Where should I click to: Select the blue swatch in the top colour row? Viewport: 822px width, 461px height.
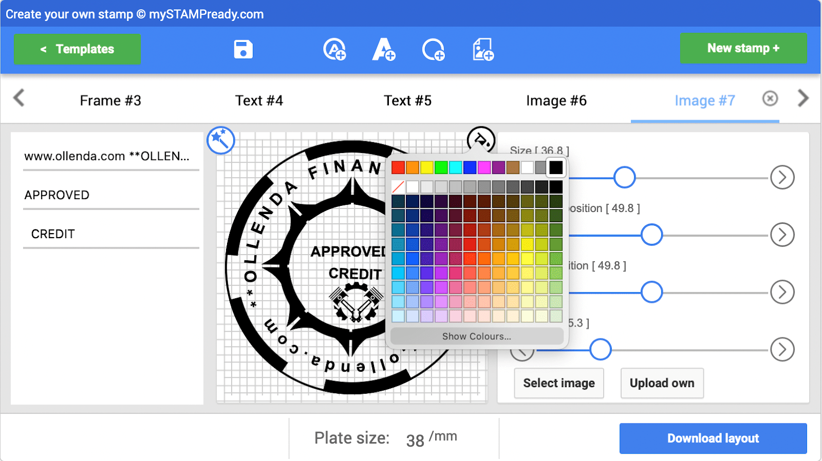tap(470, 167)
